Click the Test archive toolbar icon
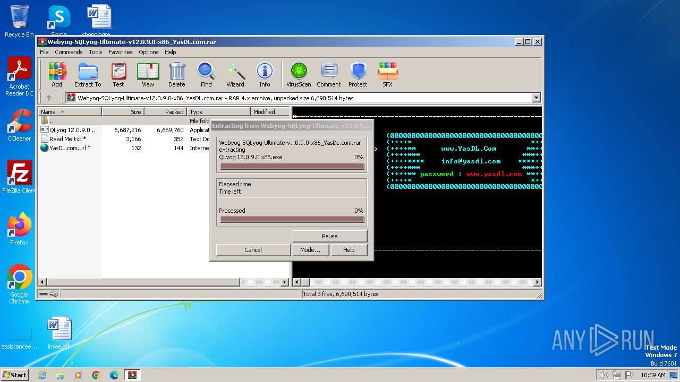Image resolution: width=680 pixels, height=382 pixels. [x=118, y=74]
